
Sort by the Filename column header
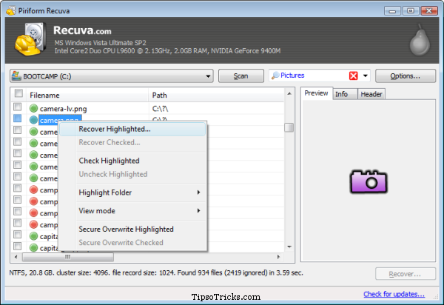click(87, 95)
